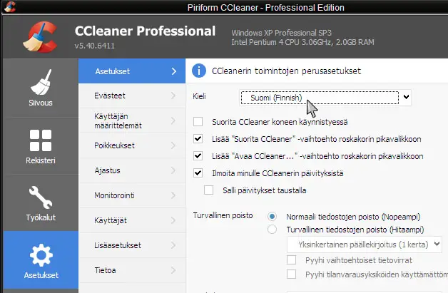The image size is (448, 293).
Task: Enable Suorita CCleaner koneen käynnistyessä
Action: click(x=198, y=122)
